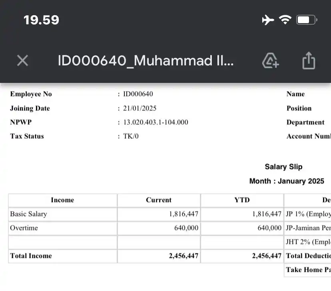Open the share icon in header
This screenshot has width=331, height=291.
[x=309, y=61]
